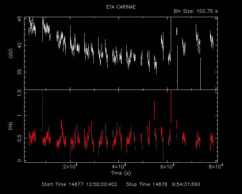Select the Bin Size: 102.75 s label
The height and width of the screenshot is (194, 242).
[x=196, y=11]
